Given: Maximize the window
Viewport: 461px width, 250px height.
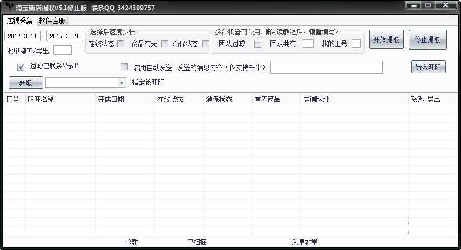Looking at the screenshot, I should coord(428,5).
